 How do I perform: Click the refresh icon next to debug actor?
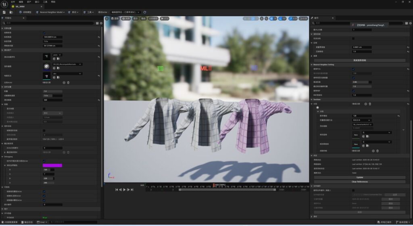[x=145, y=12]
